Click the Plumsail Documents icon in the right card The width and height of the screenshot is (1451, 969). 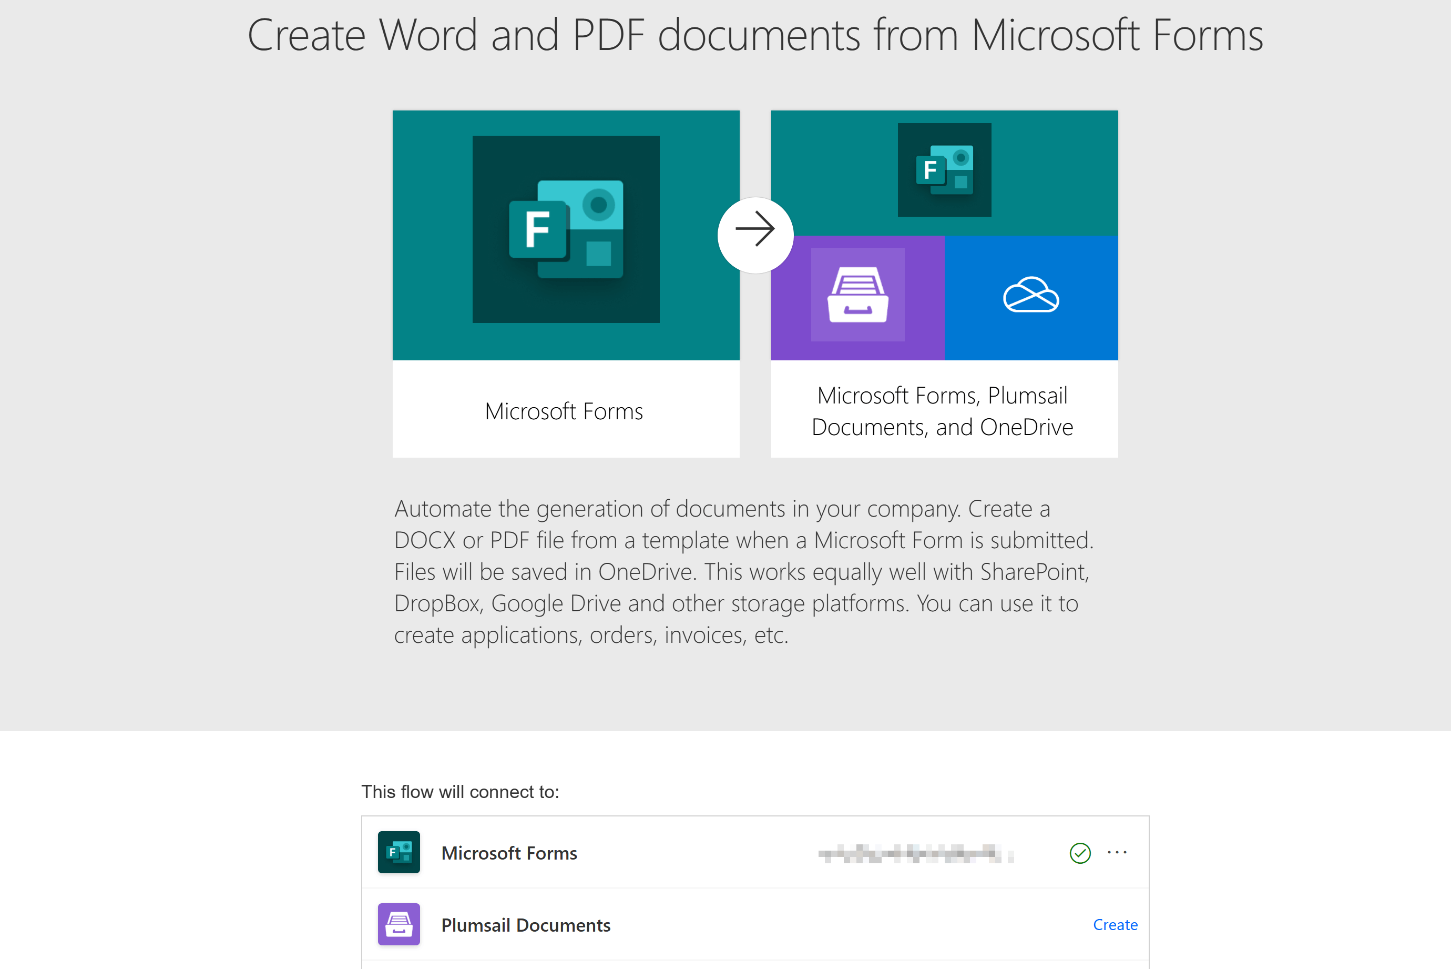857,295
